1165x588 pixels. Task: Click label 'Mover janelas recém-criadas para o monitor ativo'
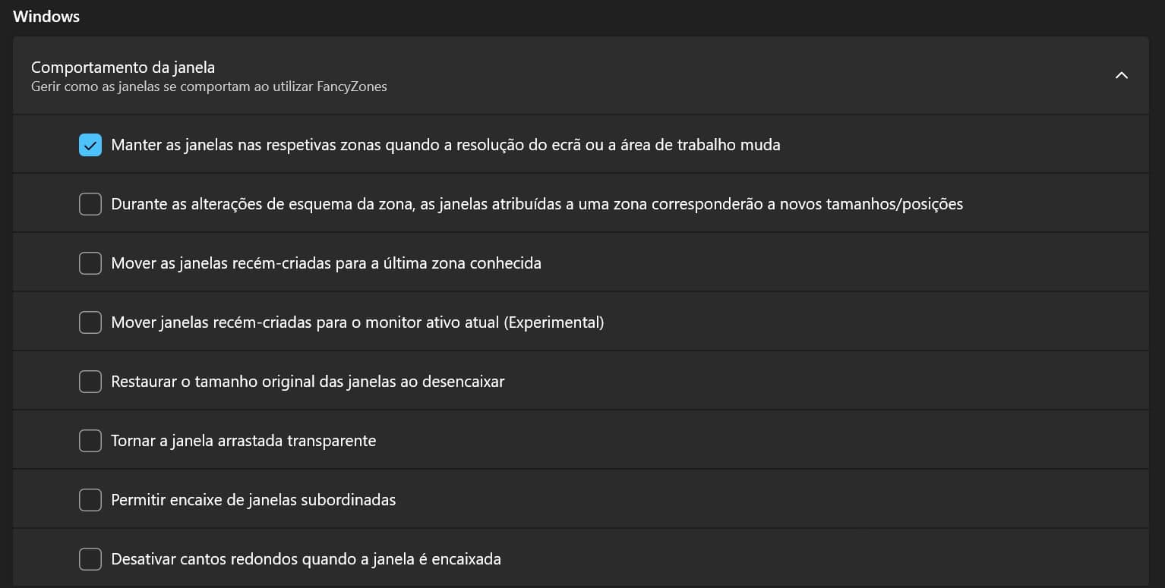coord(357,322)
